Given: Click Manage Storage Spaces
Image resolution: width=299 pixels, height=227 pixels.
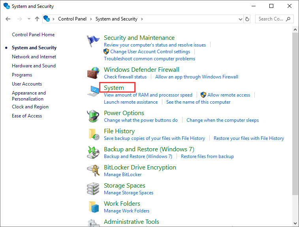Looking at the screenshot, I should [128, 193].
